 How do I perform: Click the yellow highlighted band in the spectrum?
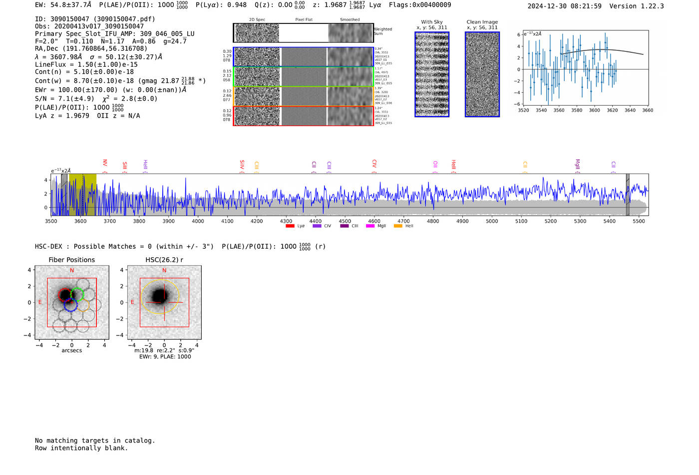pos(82,195)
